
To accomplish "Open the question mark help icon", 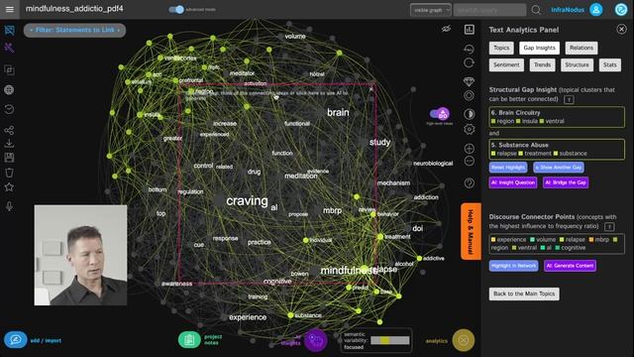I will coord(469,182).
